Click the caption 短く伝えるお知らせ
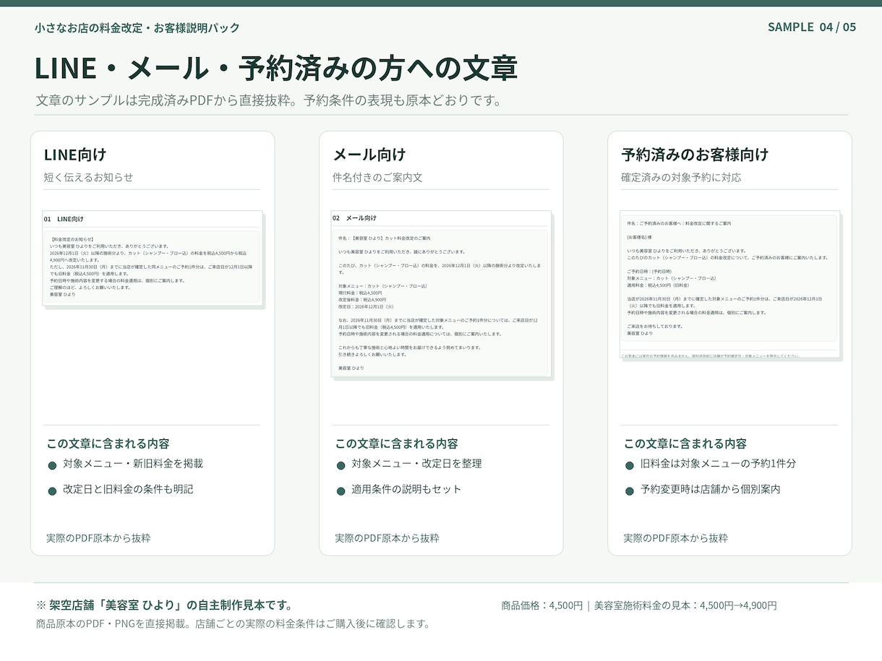 (88, 177)
